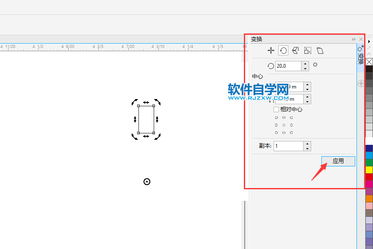Viewport: 373px width, 249px height.
Task: Enable the 相对中心 checkbox
Action: [x=276, y=109]
